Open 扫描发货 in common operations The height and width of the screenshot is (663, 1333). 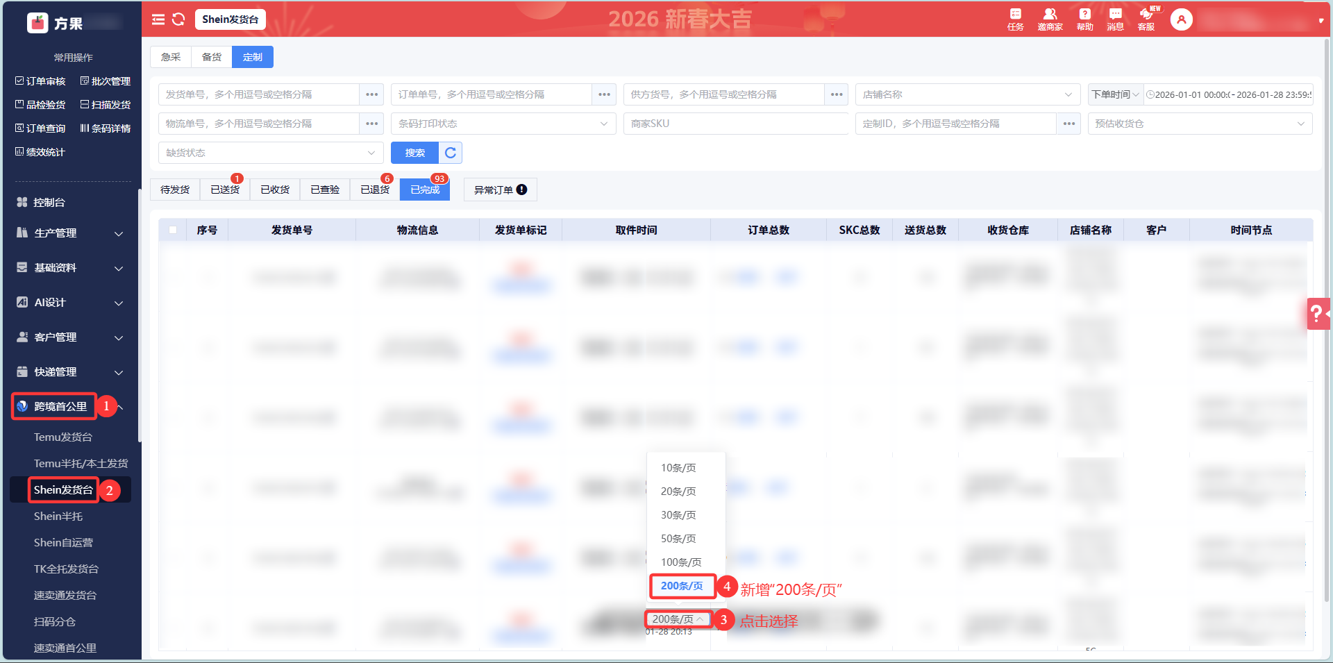tap(106, 105)
